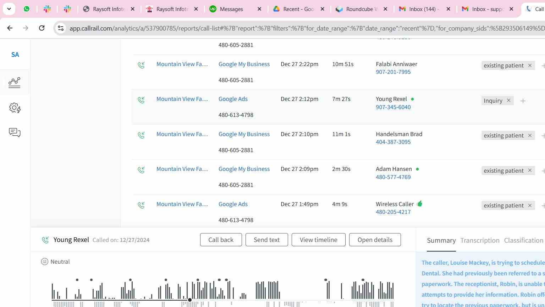
Task: Go back to the previous page
Action: coord(10,28)
